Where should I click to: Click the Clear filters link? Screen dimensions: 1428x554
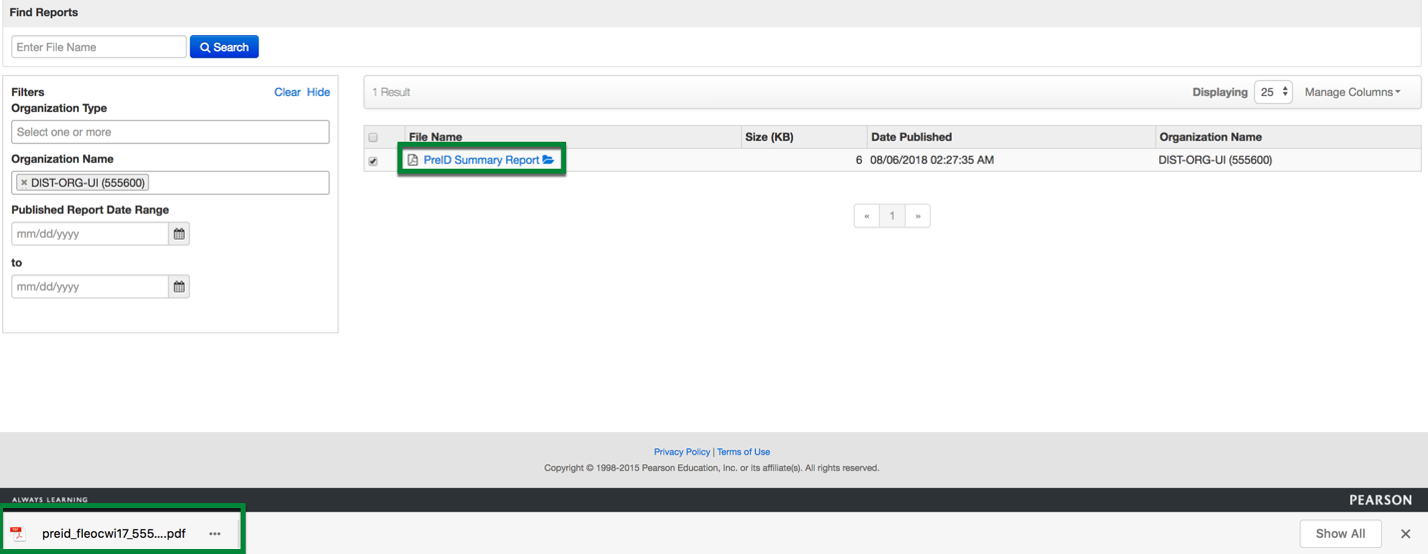[287, 92]
